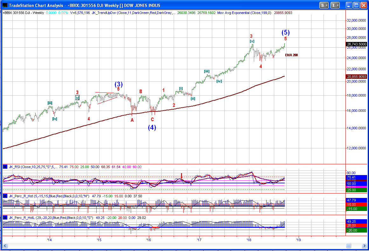Select the teal '[ii]' sub-wave label

point(193,98)
